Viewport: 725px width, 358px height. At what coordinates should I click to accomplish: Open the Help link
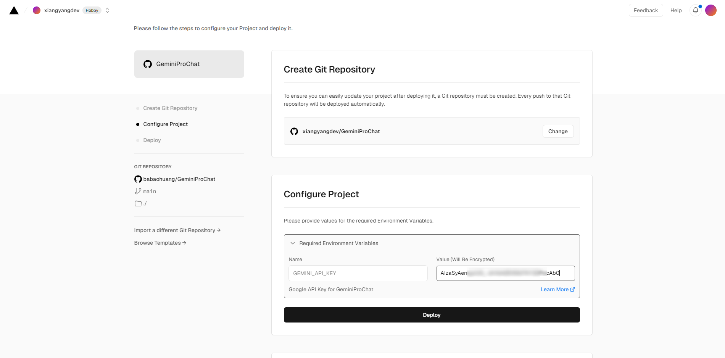pyautogui.click(x=676, y=10)
